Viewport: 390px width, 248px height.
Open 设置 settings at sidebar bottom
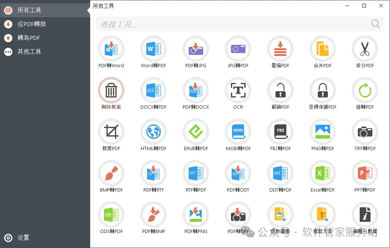point(45,238)
